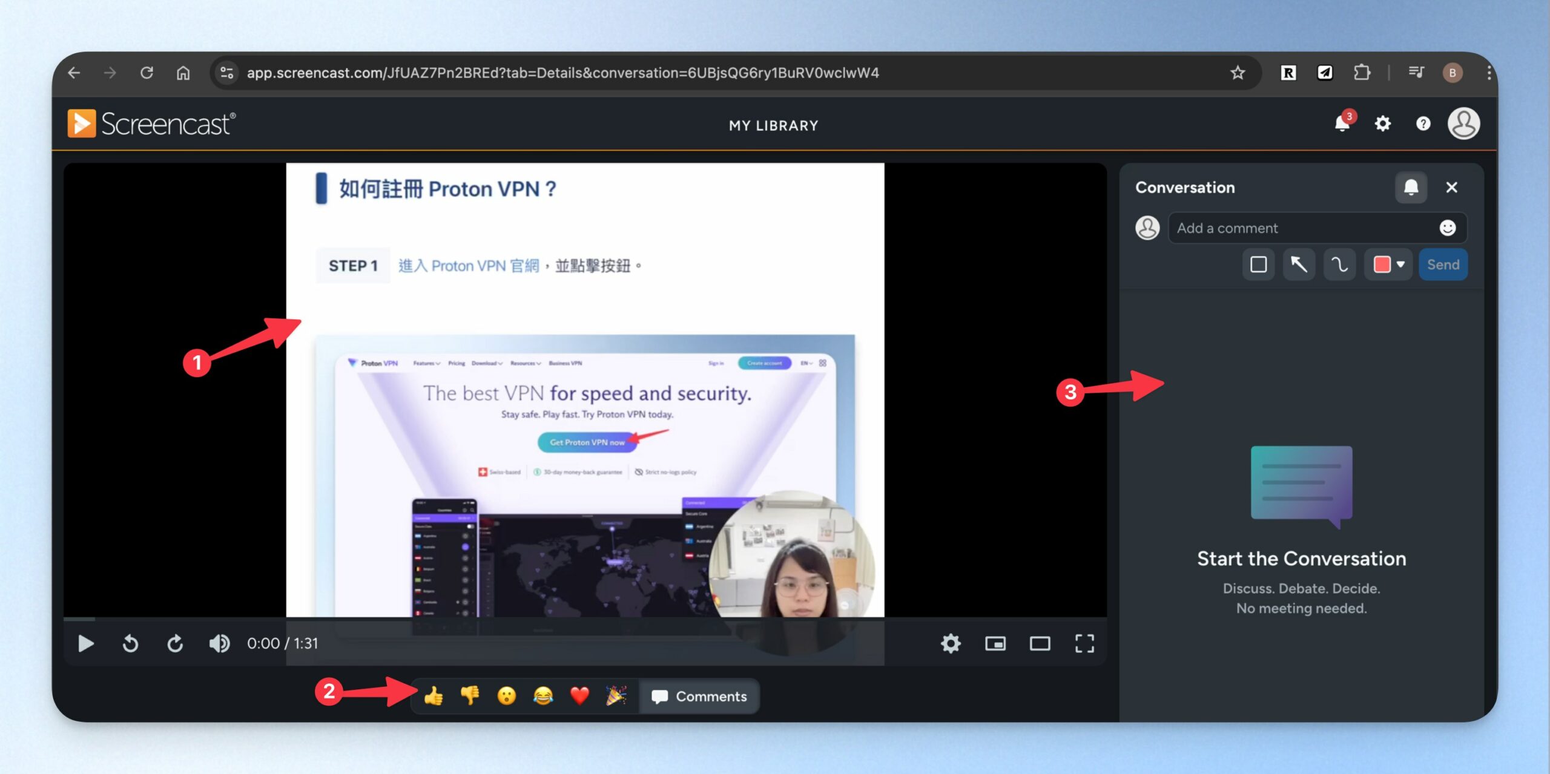The width and height of the screenshot is (1550, 774).
Task: Open the help question mark icon
Action: (1423, 124)
